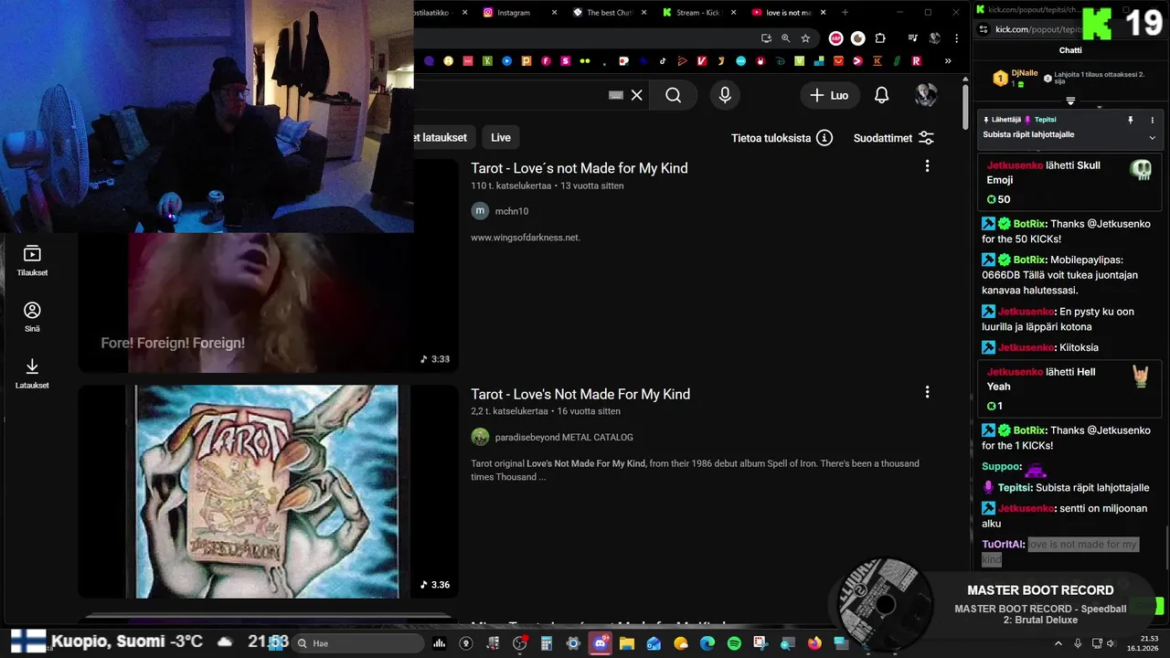The image size is (1170, 658).
Task: Expand the pinned message chevron in Kick chat
Action: 1152,137
